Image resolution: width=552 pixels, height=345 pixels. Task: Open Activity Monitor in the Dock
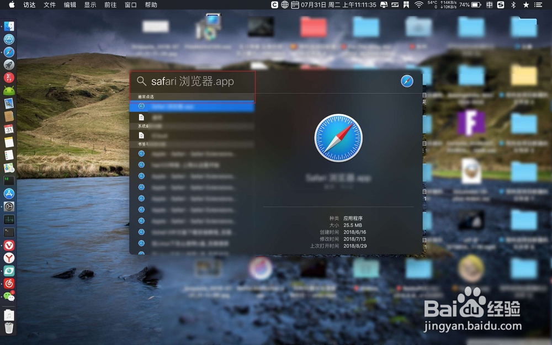[x=9, y=219]
